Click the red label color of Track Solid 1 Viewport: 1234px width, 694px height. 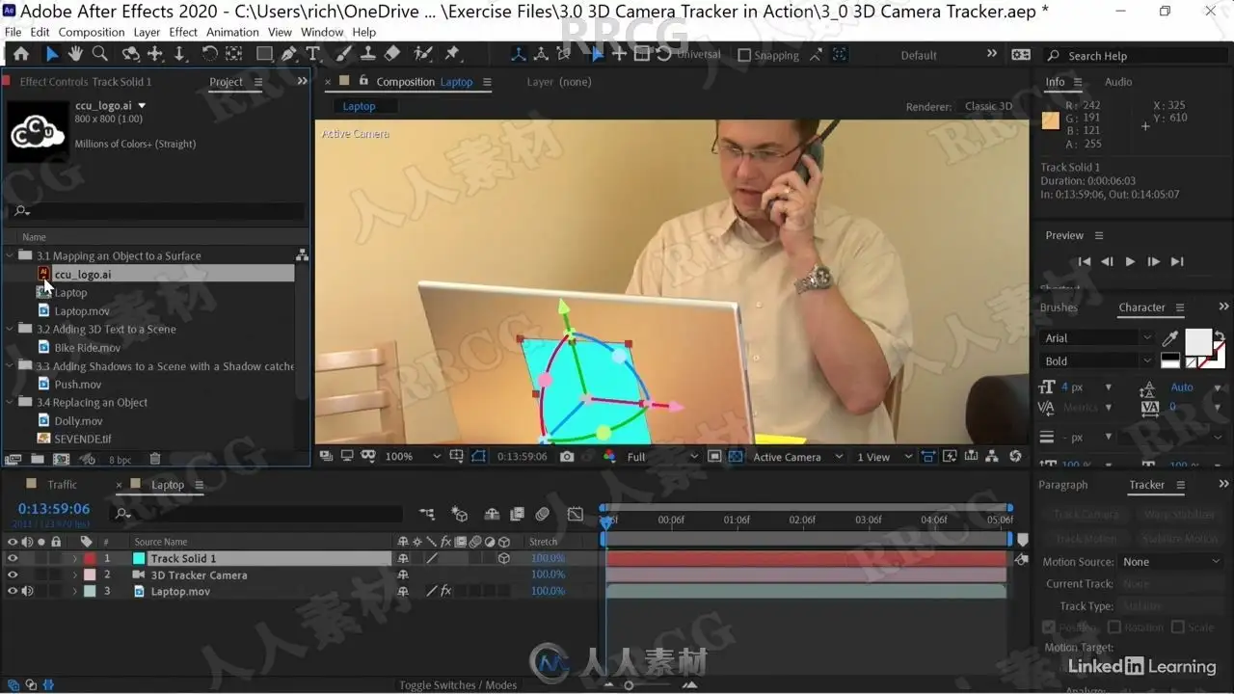(x=90, y=558)
